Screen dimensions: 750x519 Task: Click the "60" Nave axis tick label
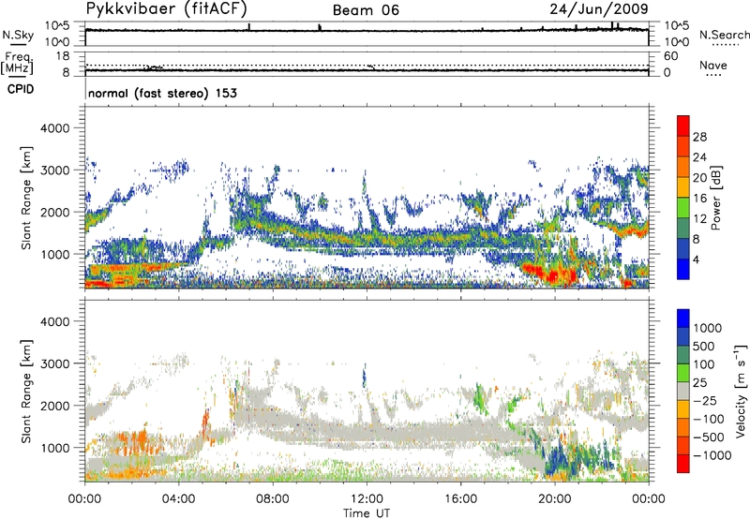tap(670, 56)
